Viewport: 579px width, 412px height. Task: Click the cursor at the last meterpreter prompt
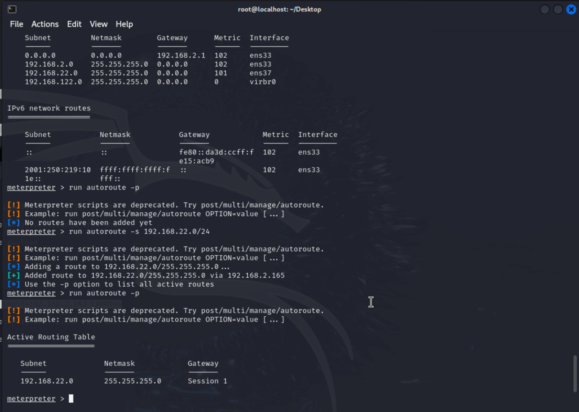click(71, 399)
